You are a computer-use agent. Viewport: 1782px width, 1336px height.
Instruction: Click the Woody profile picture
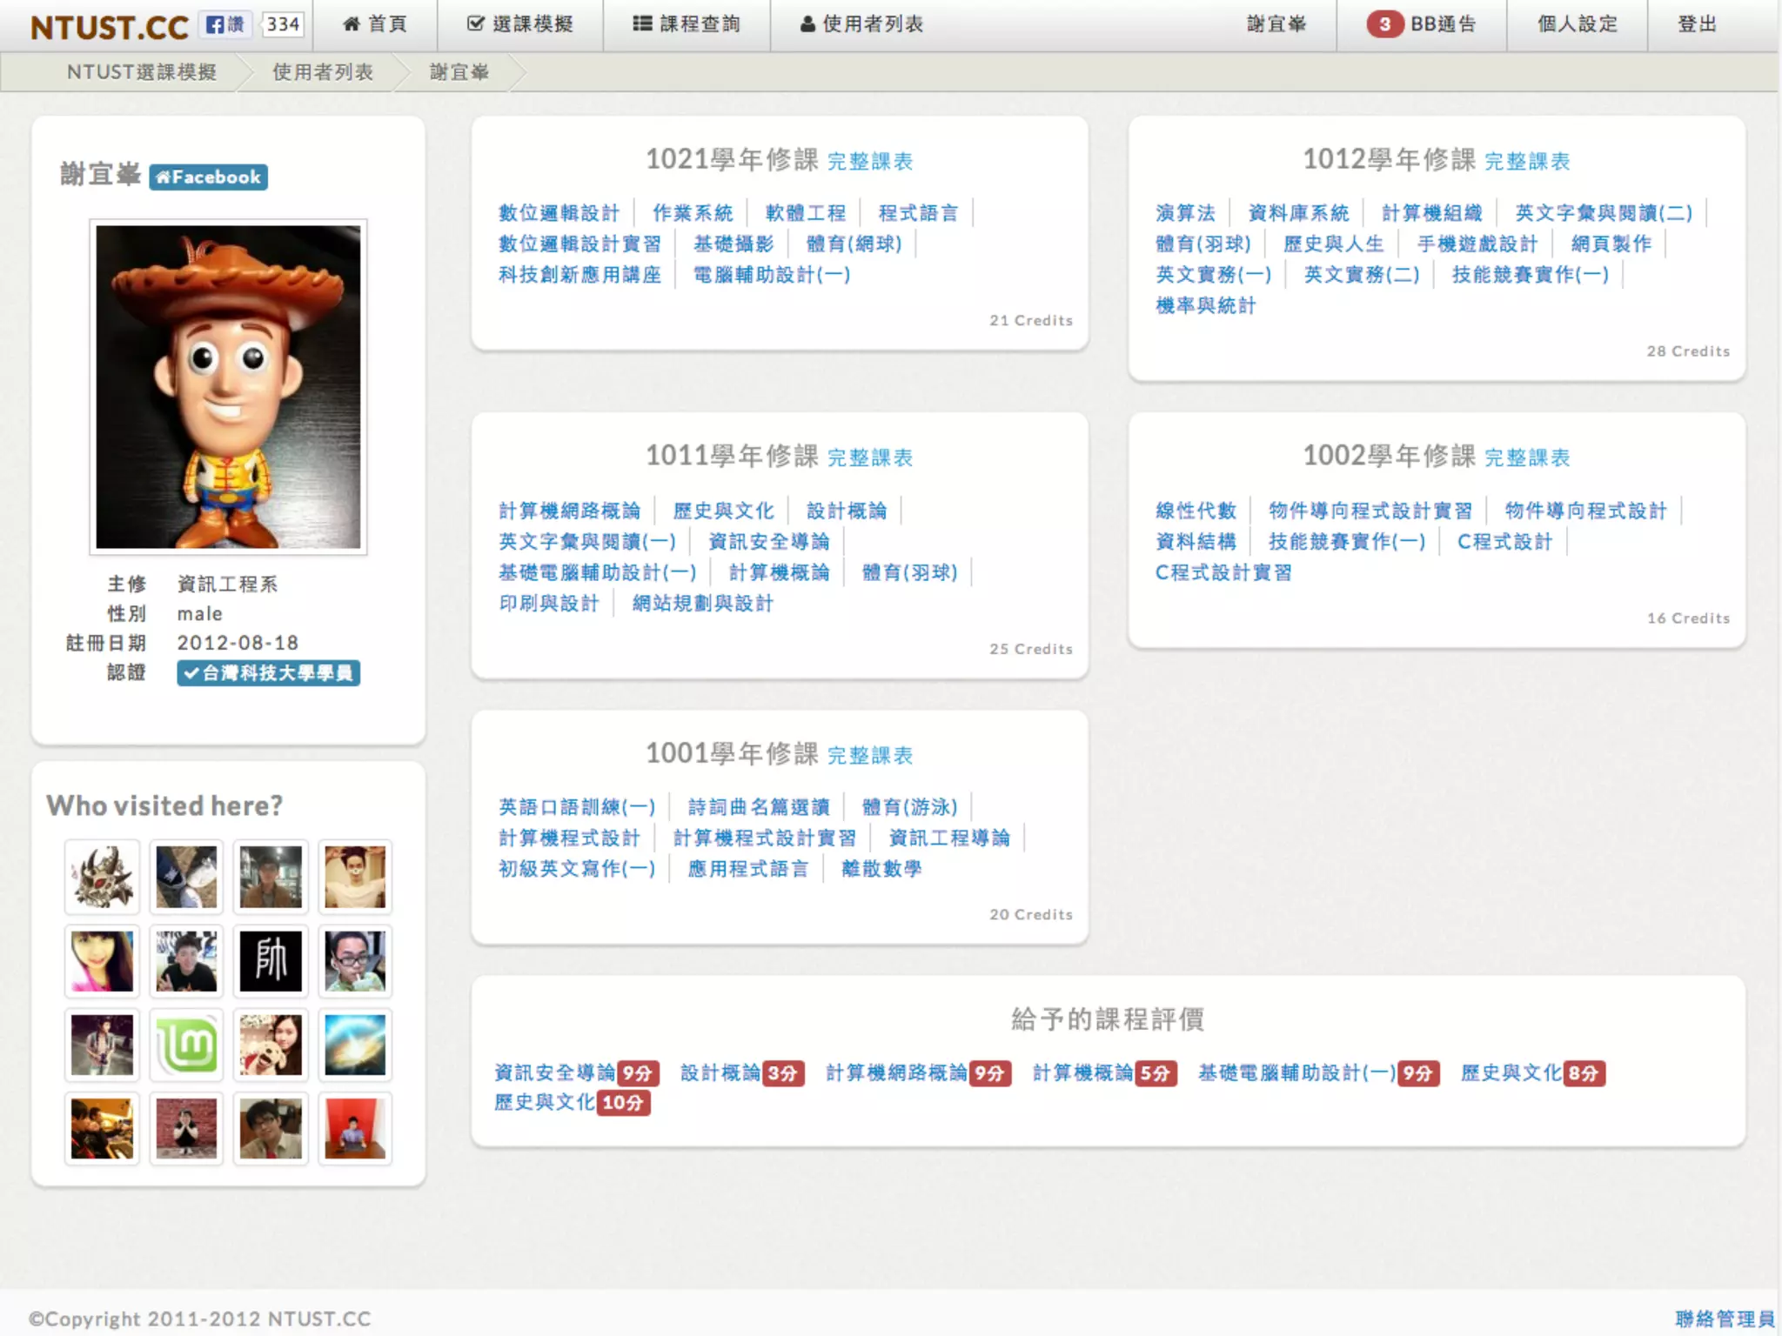pos(228,387)
